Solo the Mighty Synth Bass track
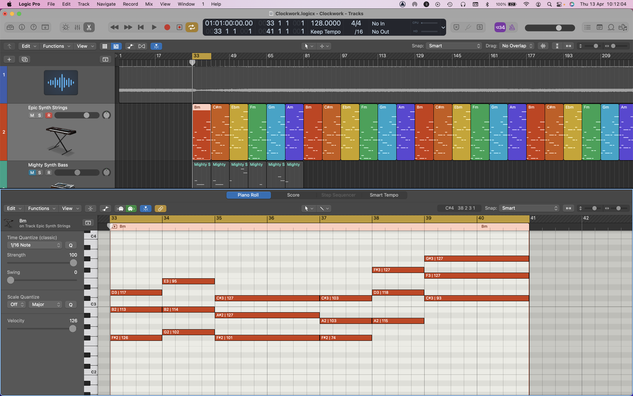Screen dimensions: 633x396 pyautogui.click(x=40, y=172)
